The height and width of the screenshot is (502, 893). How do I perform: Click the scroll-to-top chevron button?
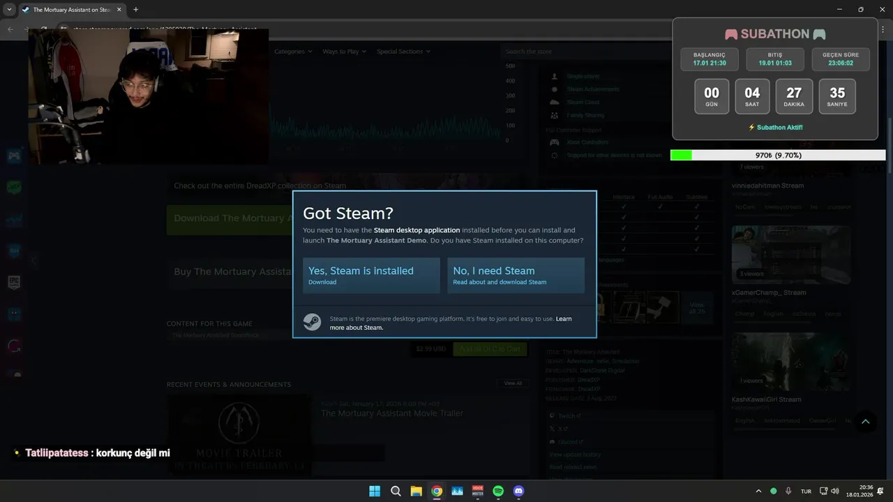pos(865,421)
